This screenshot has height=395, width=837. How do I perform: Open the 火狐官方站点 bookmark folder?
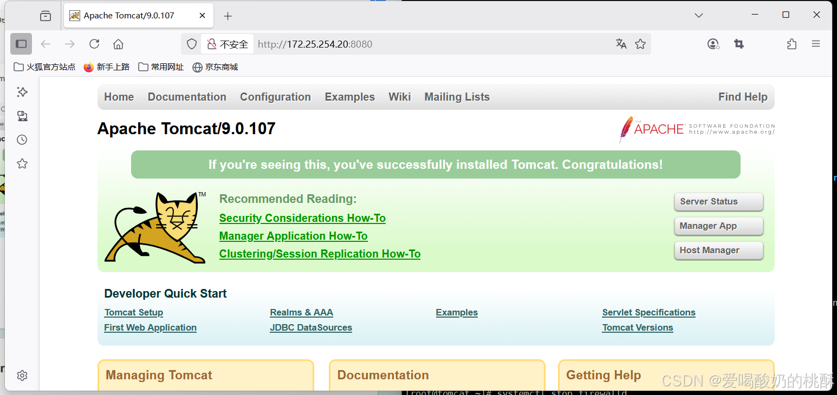(x=44, y=67)
